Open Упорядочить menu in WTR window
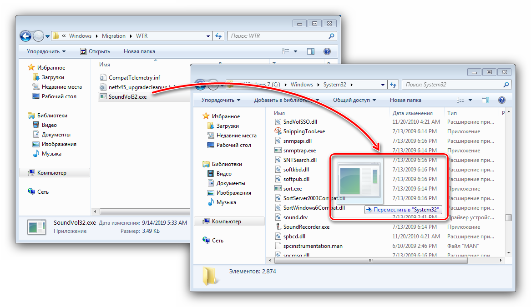The width and height of the screenshot is (531, 307). coord(46,51)
